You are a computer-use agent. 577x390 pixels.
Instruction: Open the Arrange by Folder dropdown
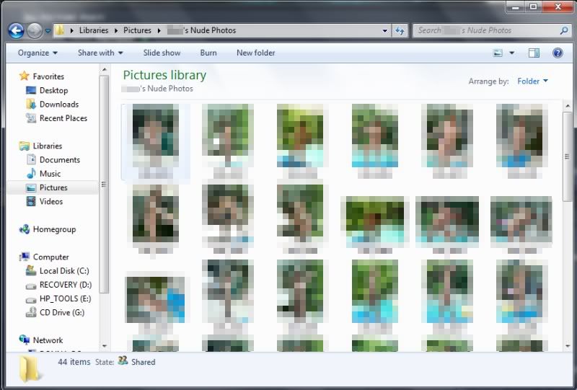[532, 81]
